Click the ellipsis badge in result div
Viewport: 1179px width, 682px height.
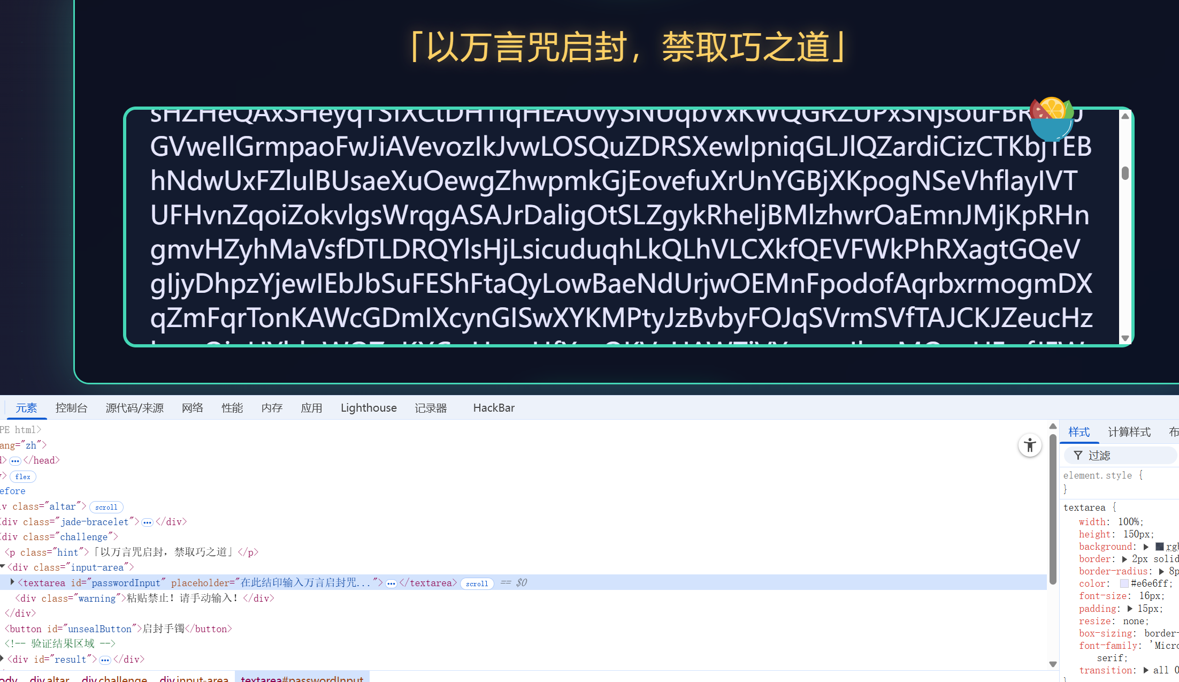pos(105,660)
